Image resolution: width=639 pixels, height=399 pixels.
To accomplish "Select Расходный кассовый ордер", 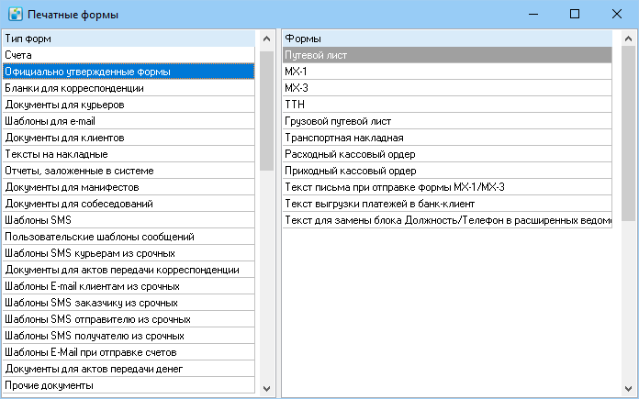I will point(447,154).
